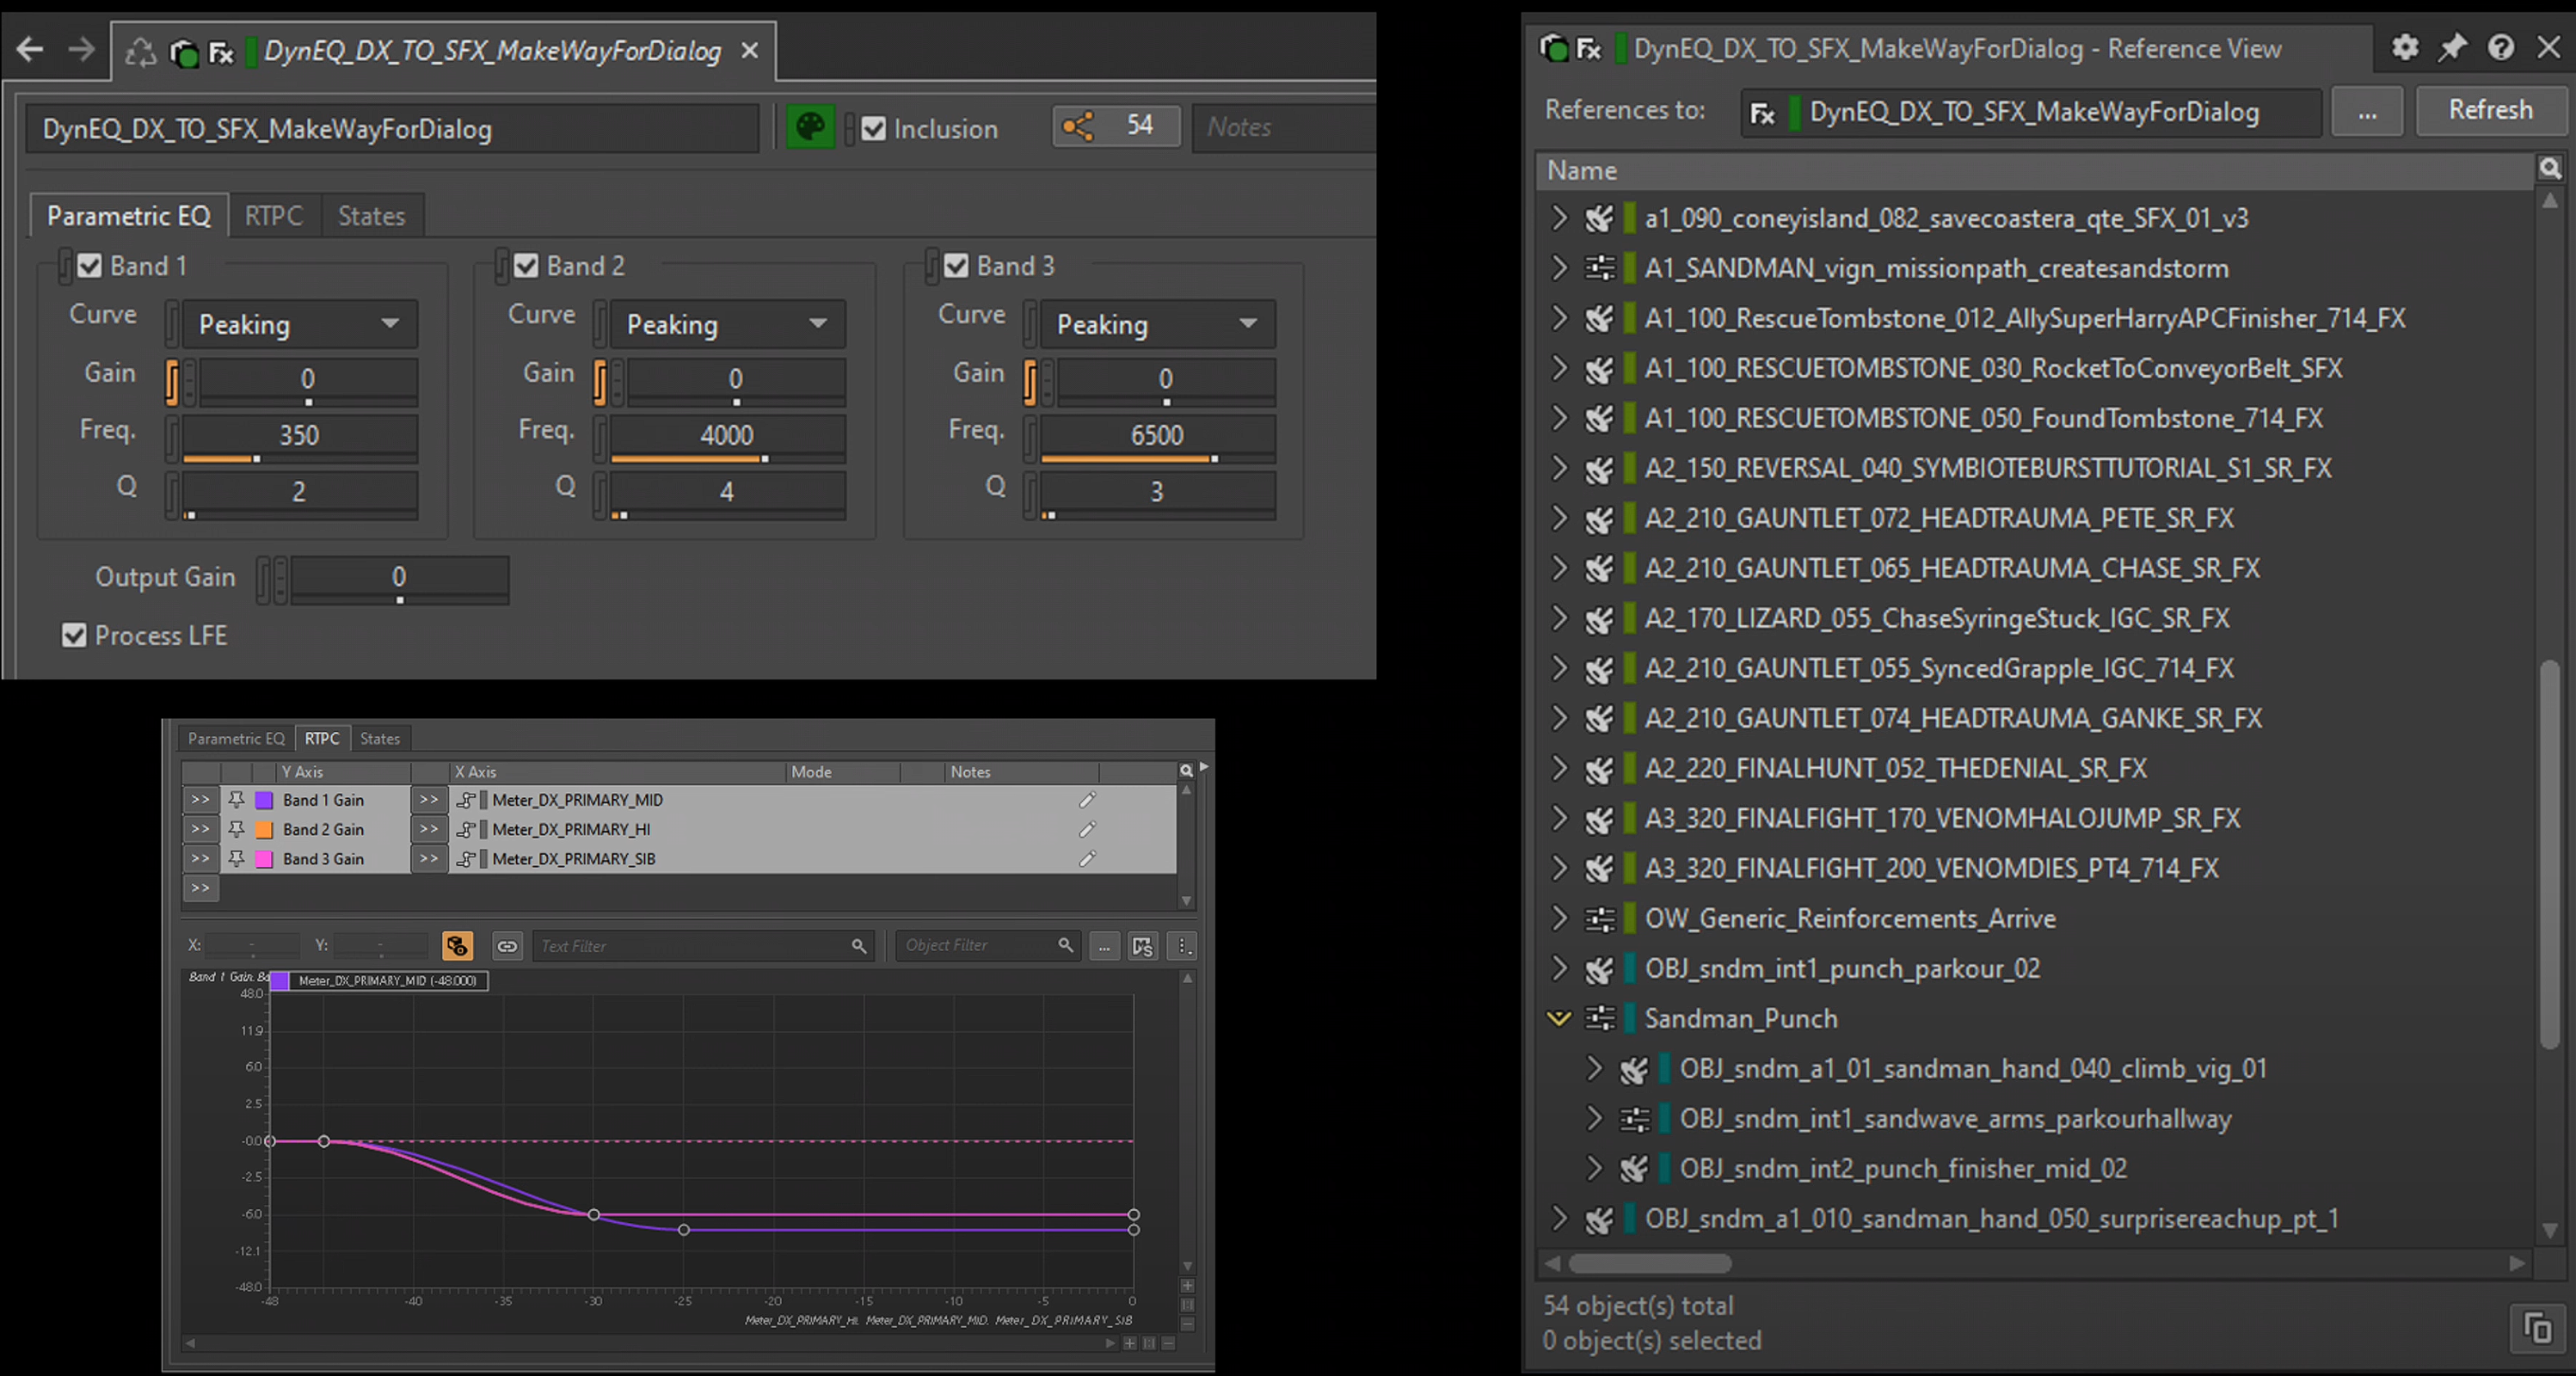Screen dimensions: 2576x1376
Task: Click the edit pencil for Meter_DX_PRIMARY_HI
Action: (x=1087, y=829)
